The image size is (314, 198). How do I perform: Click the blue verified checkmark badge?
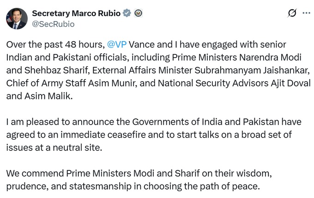click(x=127, y=13)
